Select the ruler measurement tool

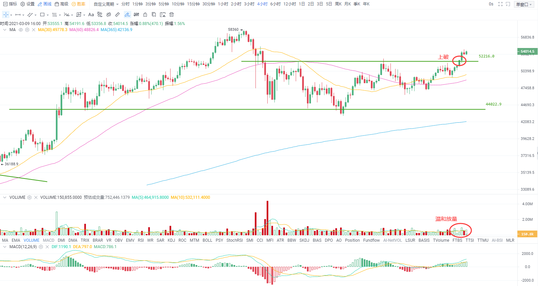click(117, 15)
